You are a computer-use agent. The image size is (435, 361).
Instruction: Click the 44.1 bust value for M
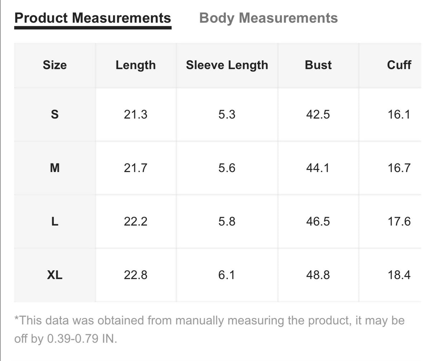tap(318, 168)
